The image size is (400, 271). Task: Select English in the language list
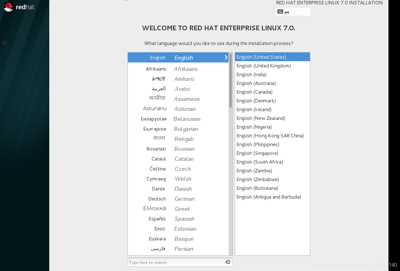[178, 57]
